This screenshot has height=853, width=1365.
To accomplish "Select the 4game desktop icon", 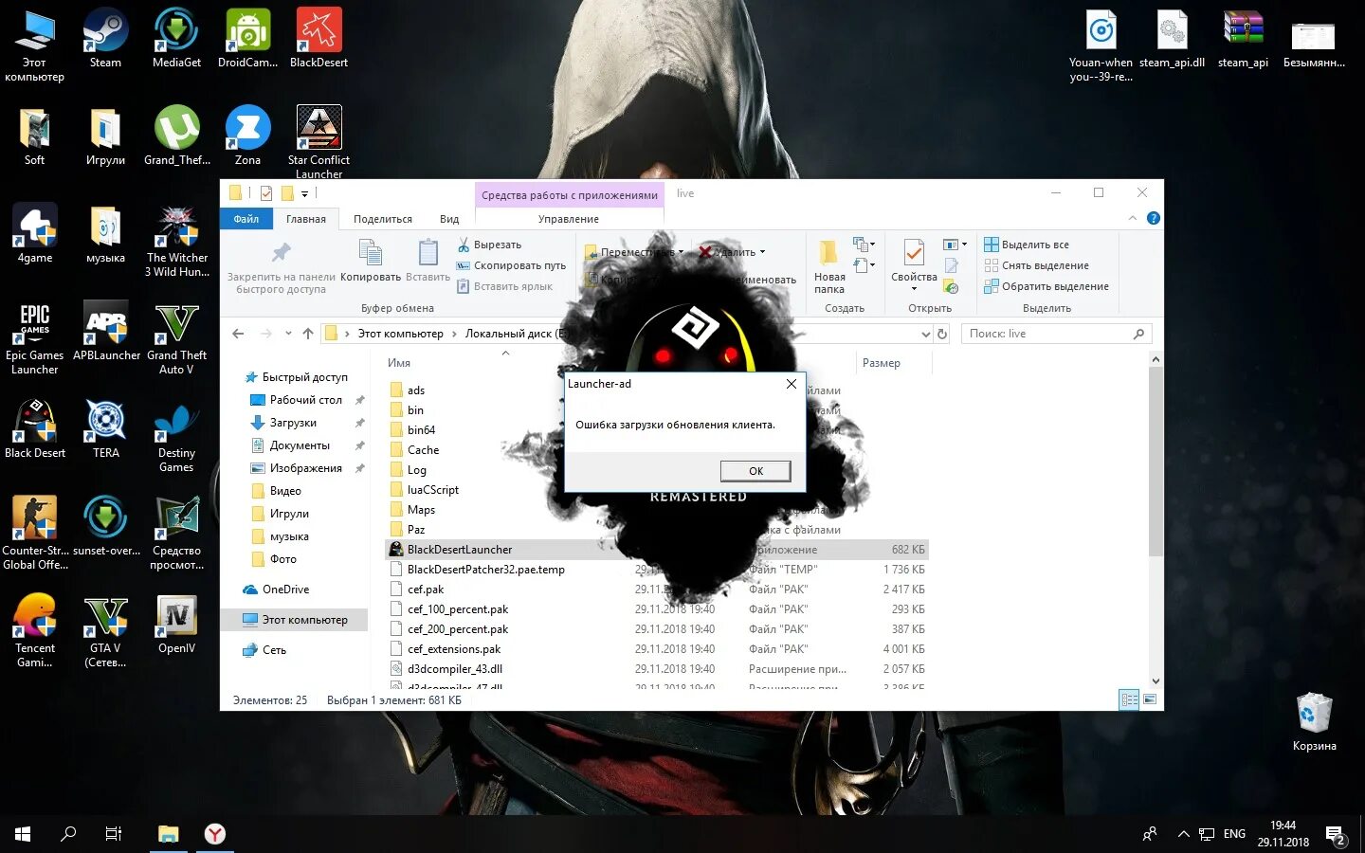I will (35, 233).
